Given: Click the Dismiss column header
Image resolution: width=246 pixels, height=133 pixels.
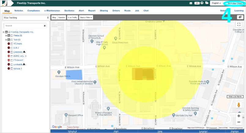Looking at the screenshot, I should click(x=235, y=131).
